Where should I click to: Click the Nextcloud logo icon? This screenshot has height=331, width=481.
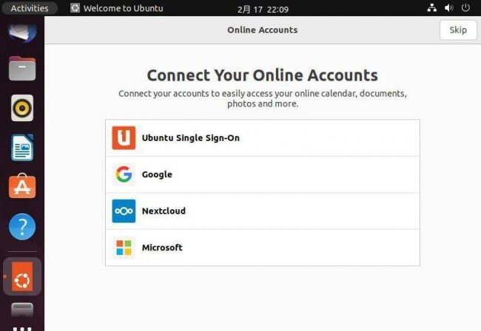click(124, 211)
